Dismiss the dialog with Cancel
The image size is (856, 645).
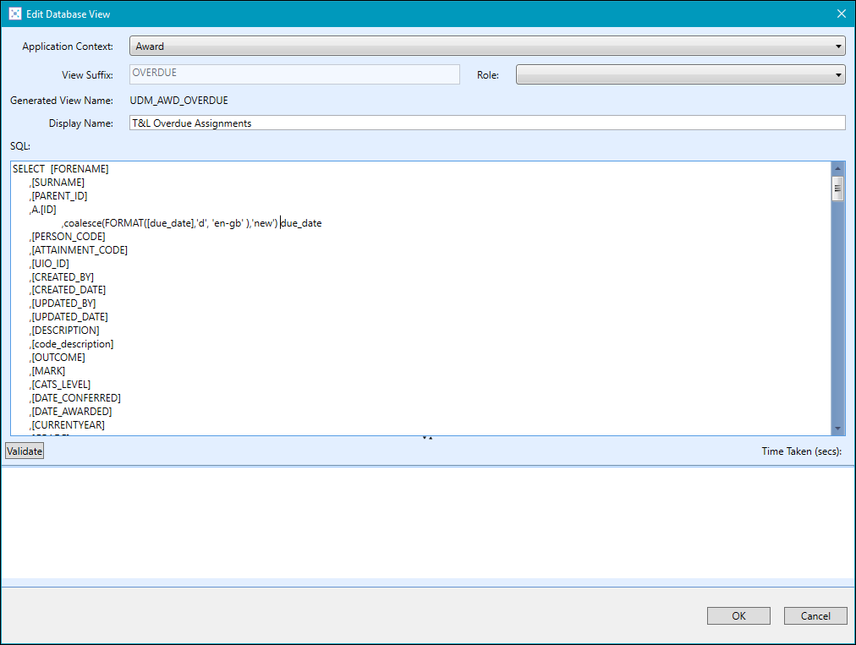coord(815,615)
